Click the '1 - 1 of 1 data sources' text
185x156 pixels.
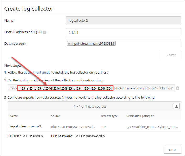pos(90,106)
